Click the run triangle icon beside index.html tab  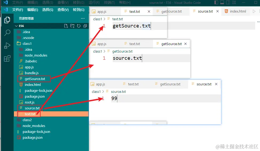coord(254,11)
